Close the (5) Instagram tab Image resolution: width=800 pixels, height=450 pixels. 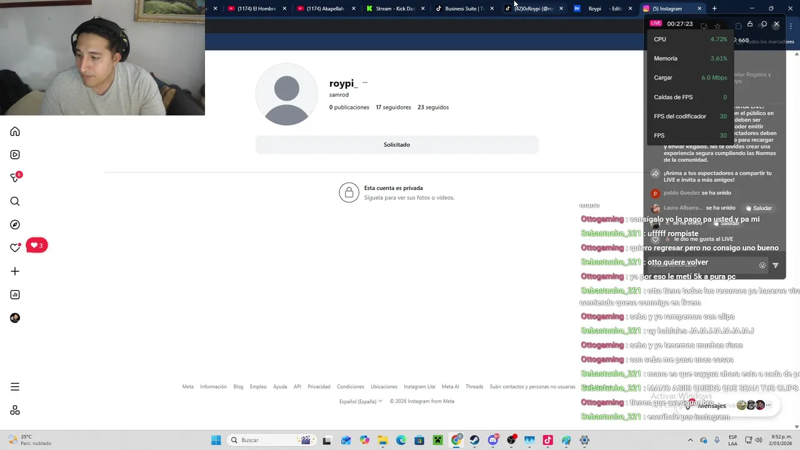[699, 9]
